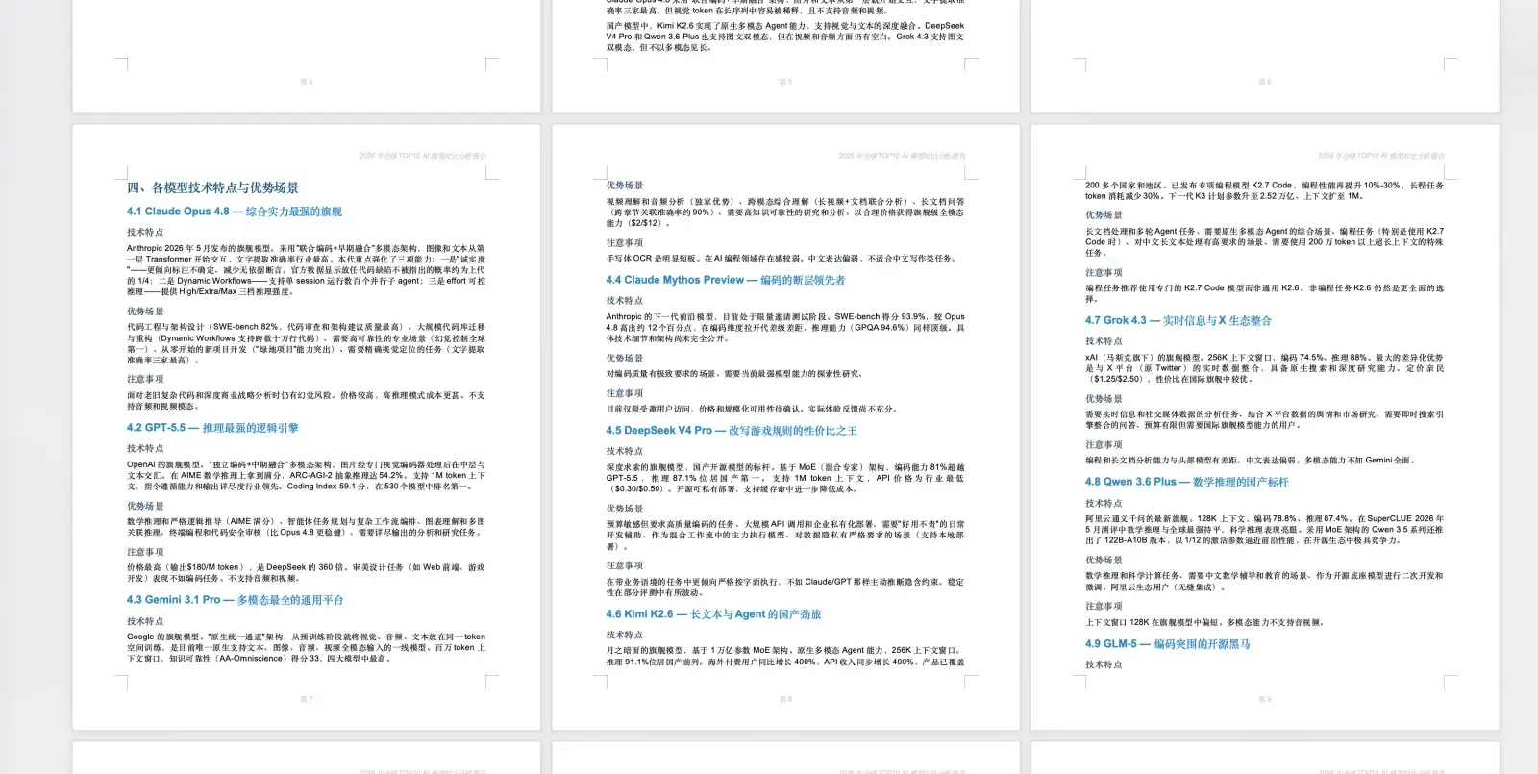Image resolution: width=1538 pixels, height=774 pixels.
Task: Click "技术特点" under the DeepSeek V4 Pro heading
Action: click(625, 451)
